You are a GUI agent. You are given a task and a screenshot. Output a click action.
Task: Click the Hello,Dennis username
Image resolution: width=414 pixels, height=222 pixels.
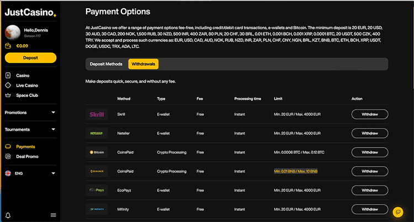(x=36, y=30)
